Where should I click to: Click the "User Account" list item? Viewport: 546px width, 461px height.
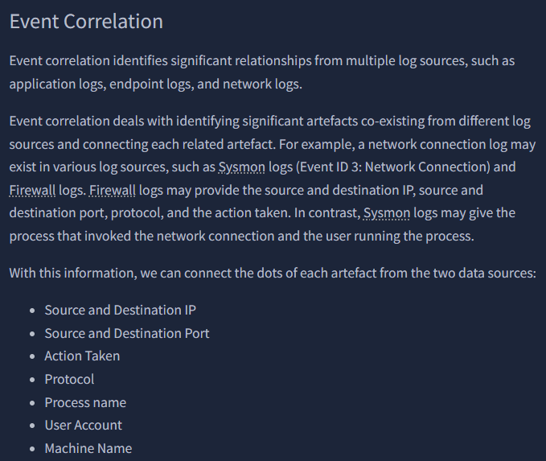coord(84,425)
